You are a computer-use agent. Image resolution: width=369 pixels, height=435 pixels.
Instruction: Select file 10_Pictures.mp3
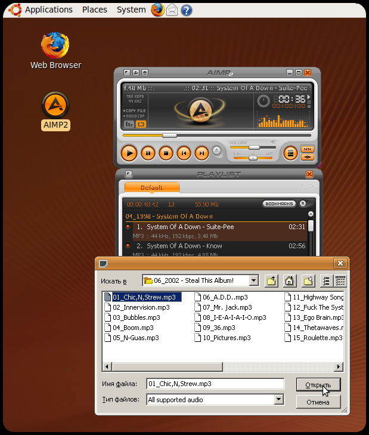223,338
